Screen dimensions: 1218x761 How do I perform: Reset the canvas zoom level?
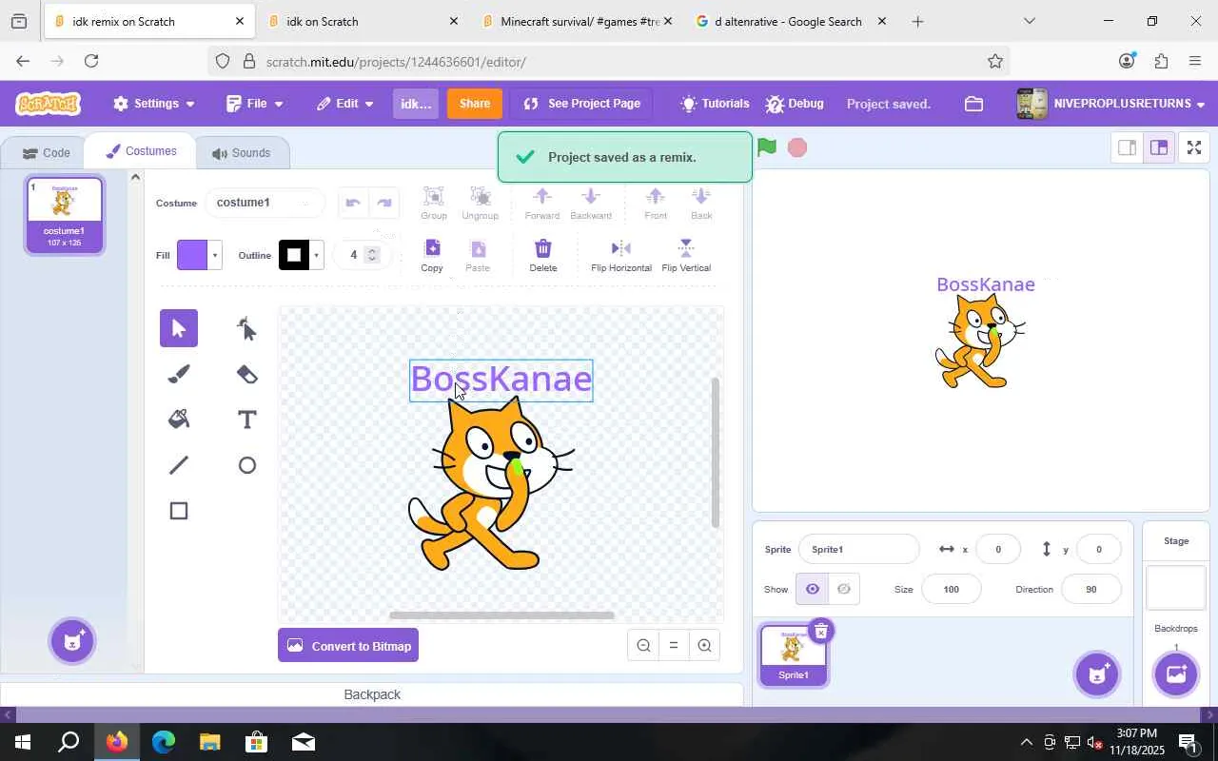(674, 645)
